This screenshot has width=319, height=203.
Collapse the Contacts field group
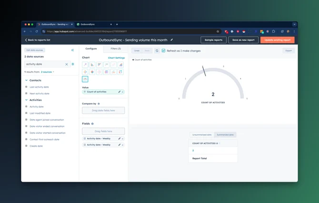click(26, 80)
